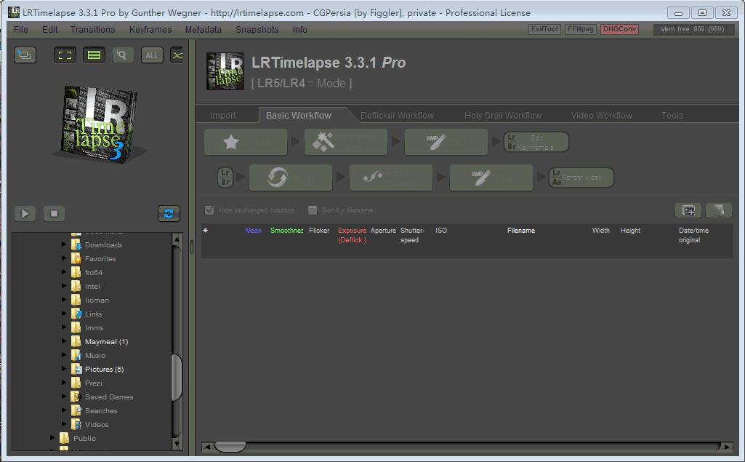Expand the Favorites folder
This screenshot has height=462, width=745.
64,258
